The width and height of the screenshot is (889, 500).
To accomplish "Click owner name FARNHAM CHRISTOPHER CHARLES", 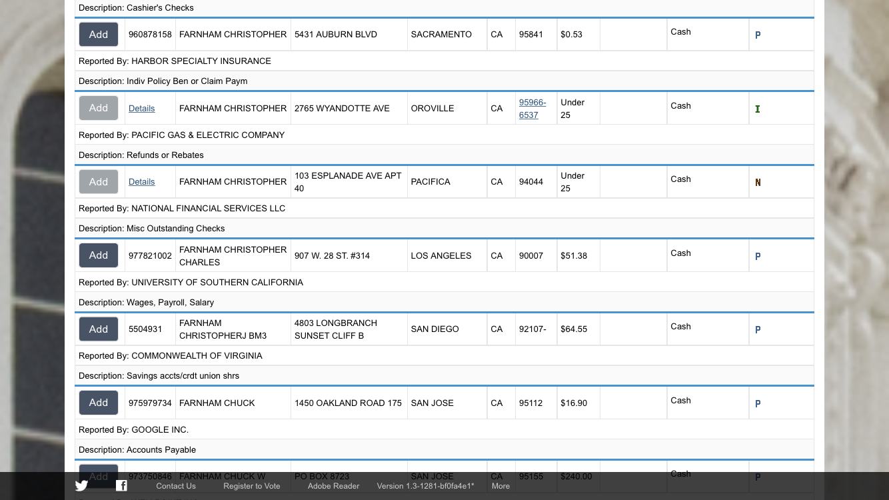I will point(233,256).
